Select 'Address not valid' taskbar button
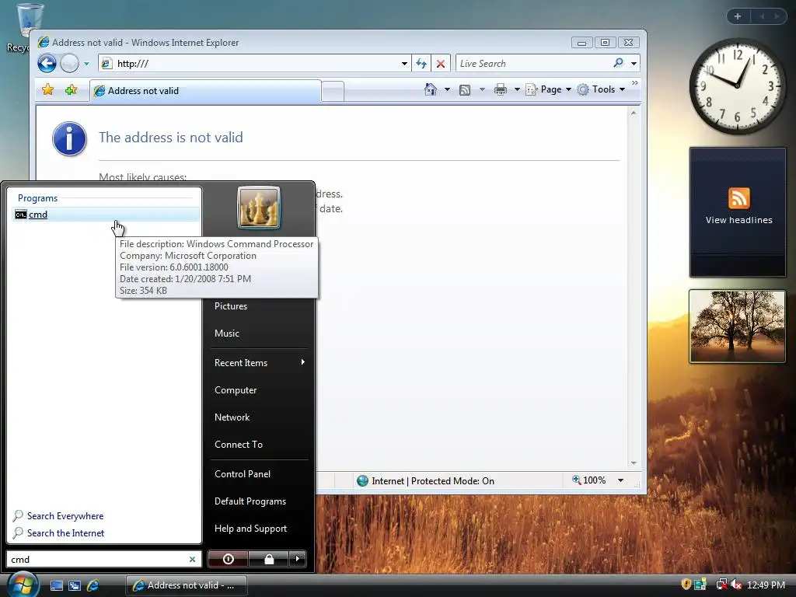Image resolution: width=796 pixels, height=597 pixels. pos(187,585)
